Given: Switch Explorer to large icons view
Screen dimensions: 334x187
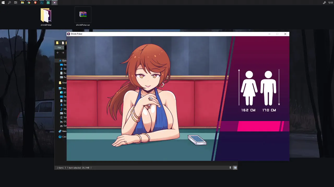Looking at the screenshot, I should (x=235, y=168).
